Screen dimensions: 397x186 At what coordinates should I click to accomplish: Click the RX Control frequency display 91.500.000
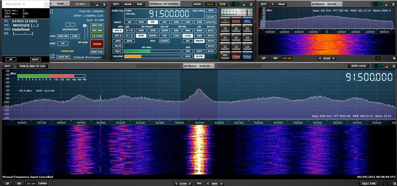169,13
